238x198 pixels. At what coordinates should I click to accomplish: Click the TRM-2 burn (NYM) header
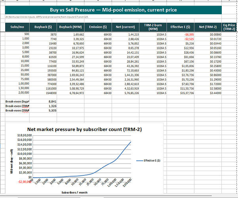click(x=153, y=27)
